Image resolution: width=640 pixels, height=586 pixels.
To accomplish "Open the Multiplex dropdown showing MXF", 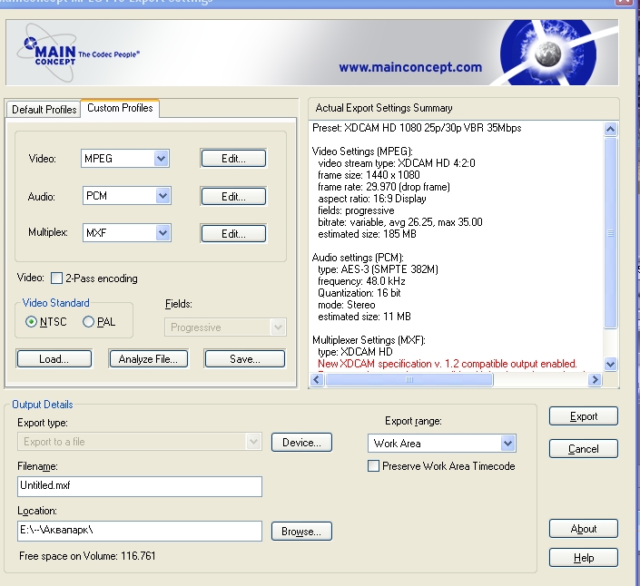I will [x=126, y=233].
